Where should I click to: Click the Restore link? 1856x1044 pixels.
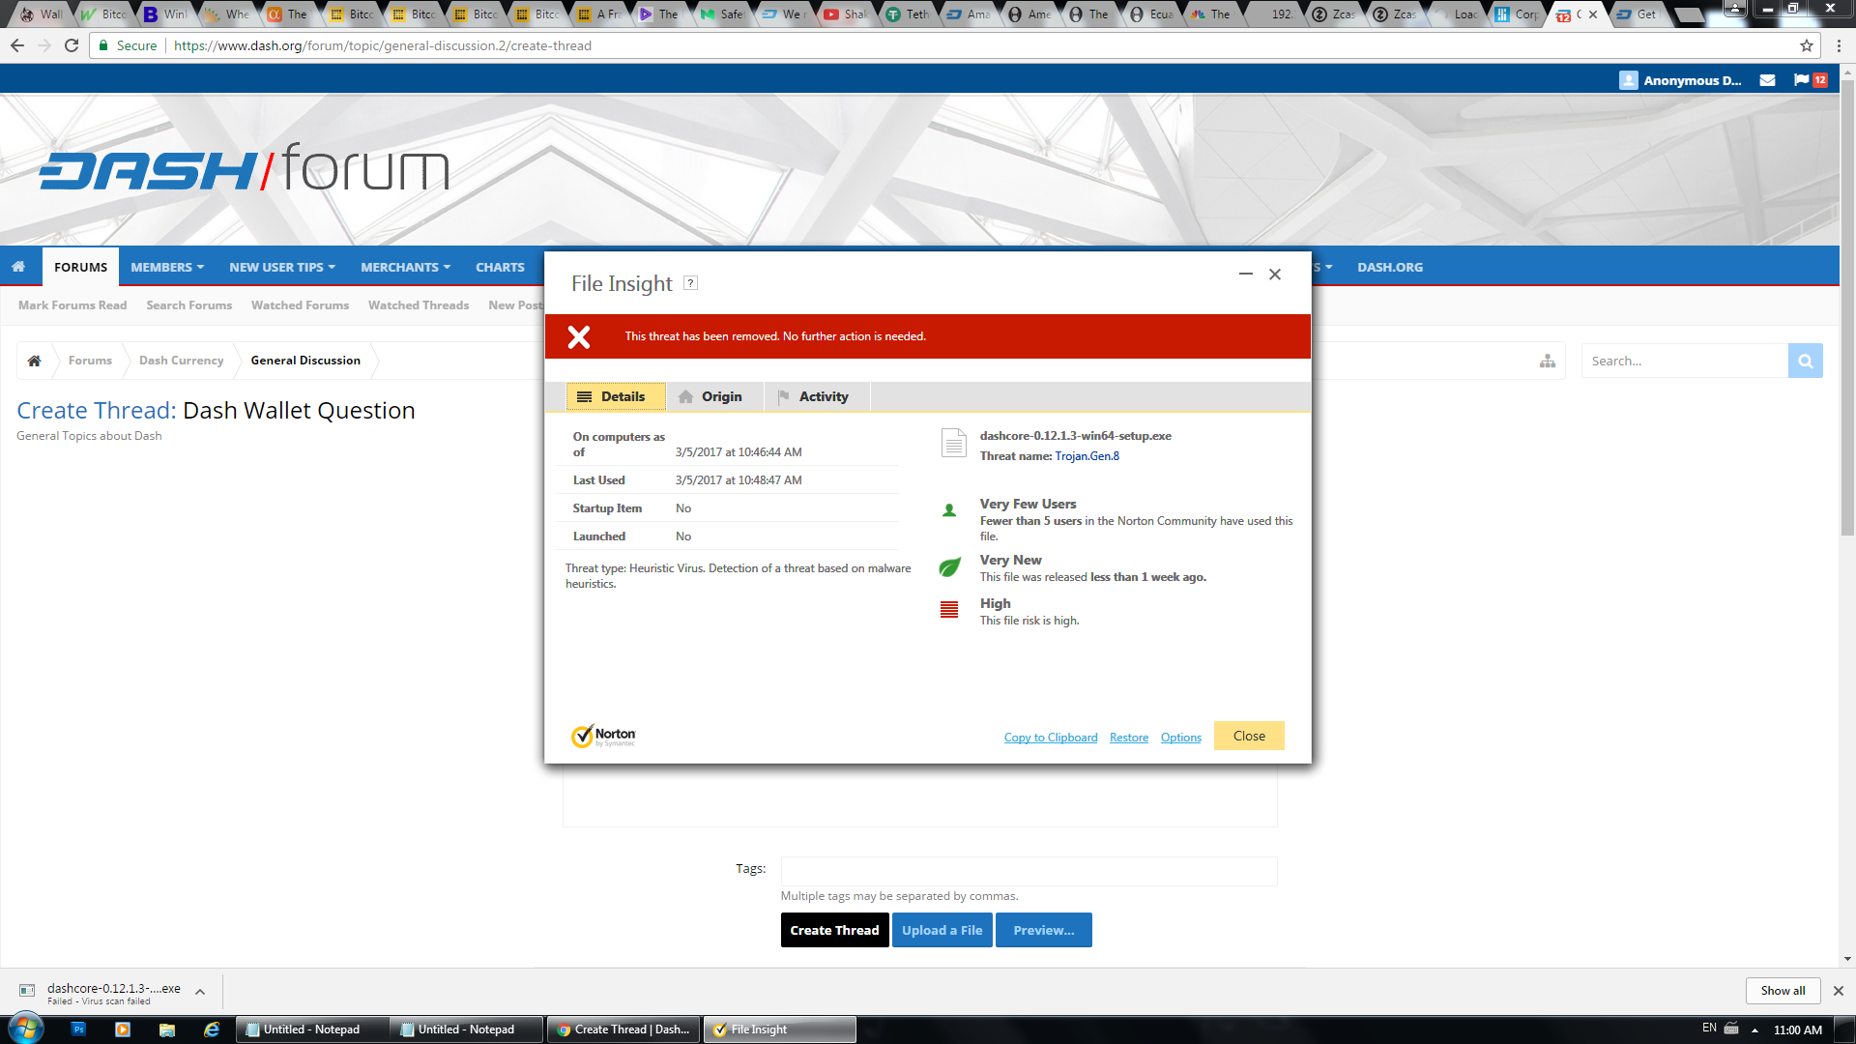coord(1129,737)
